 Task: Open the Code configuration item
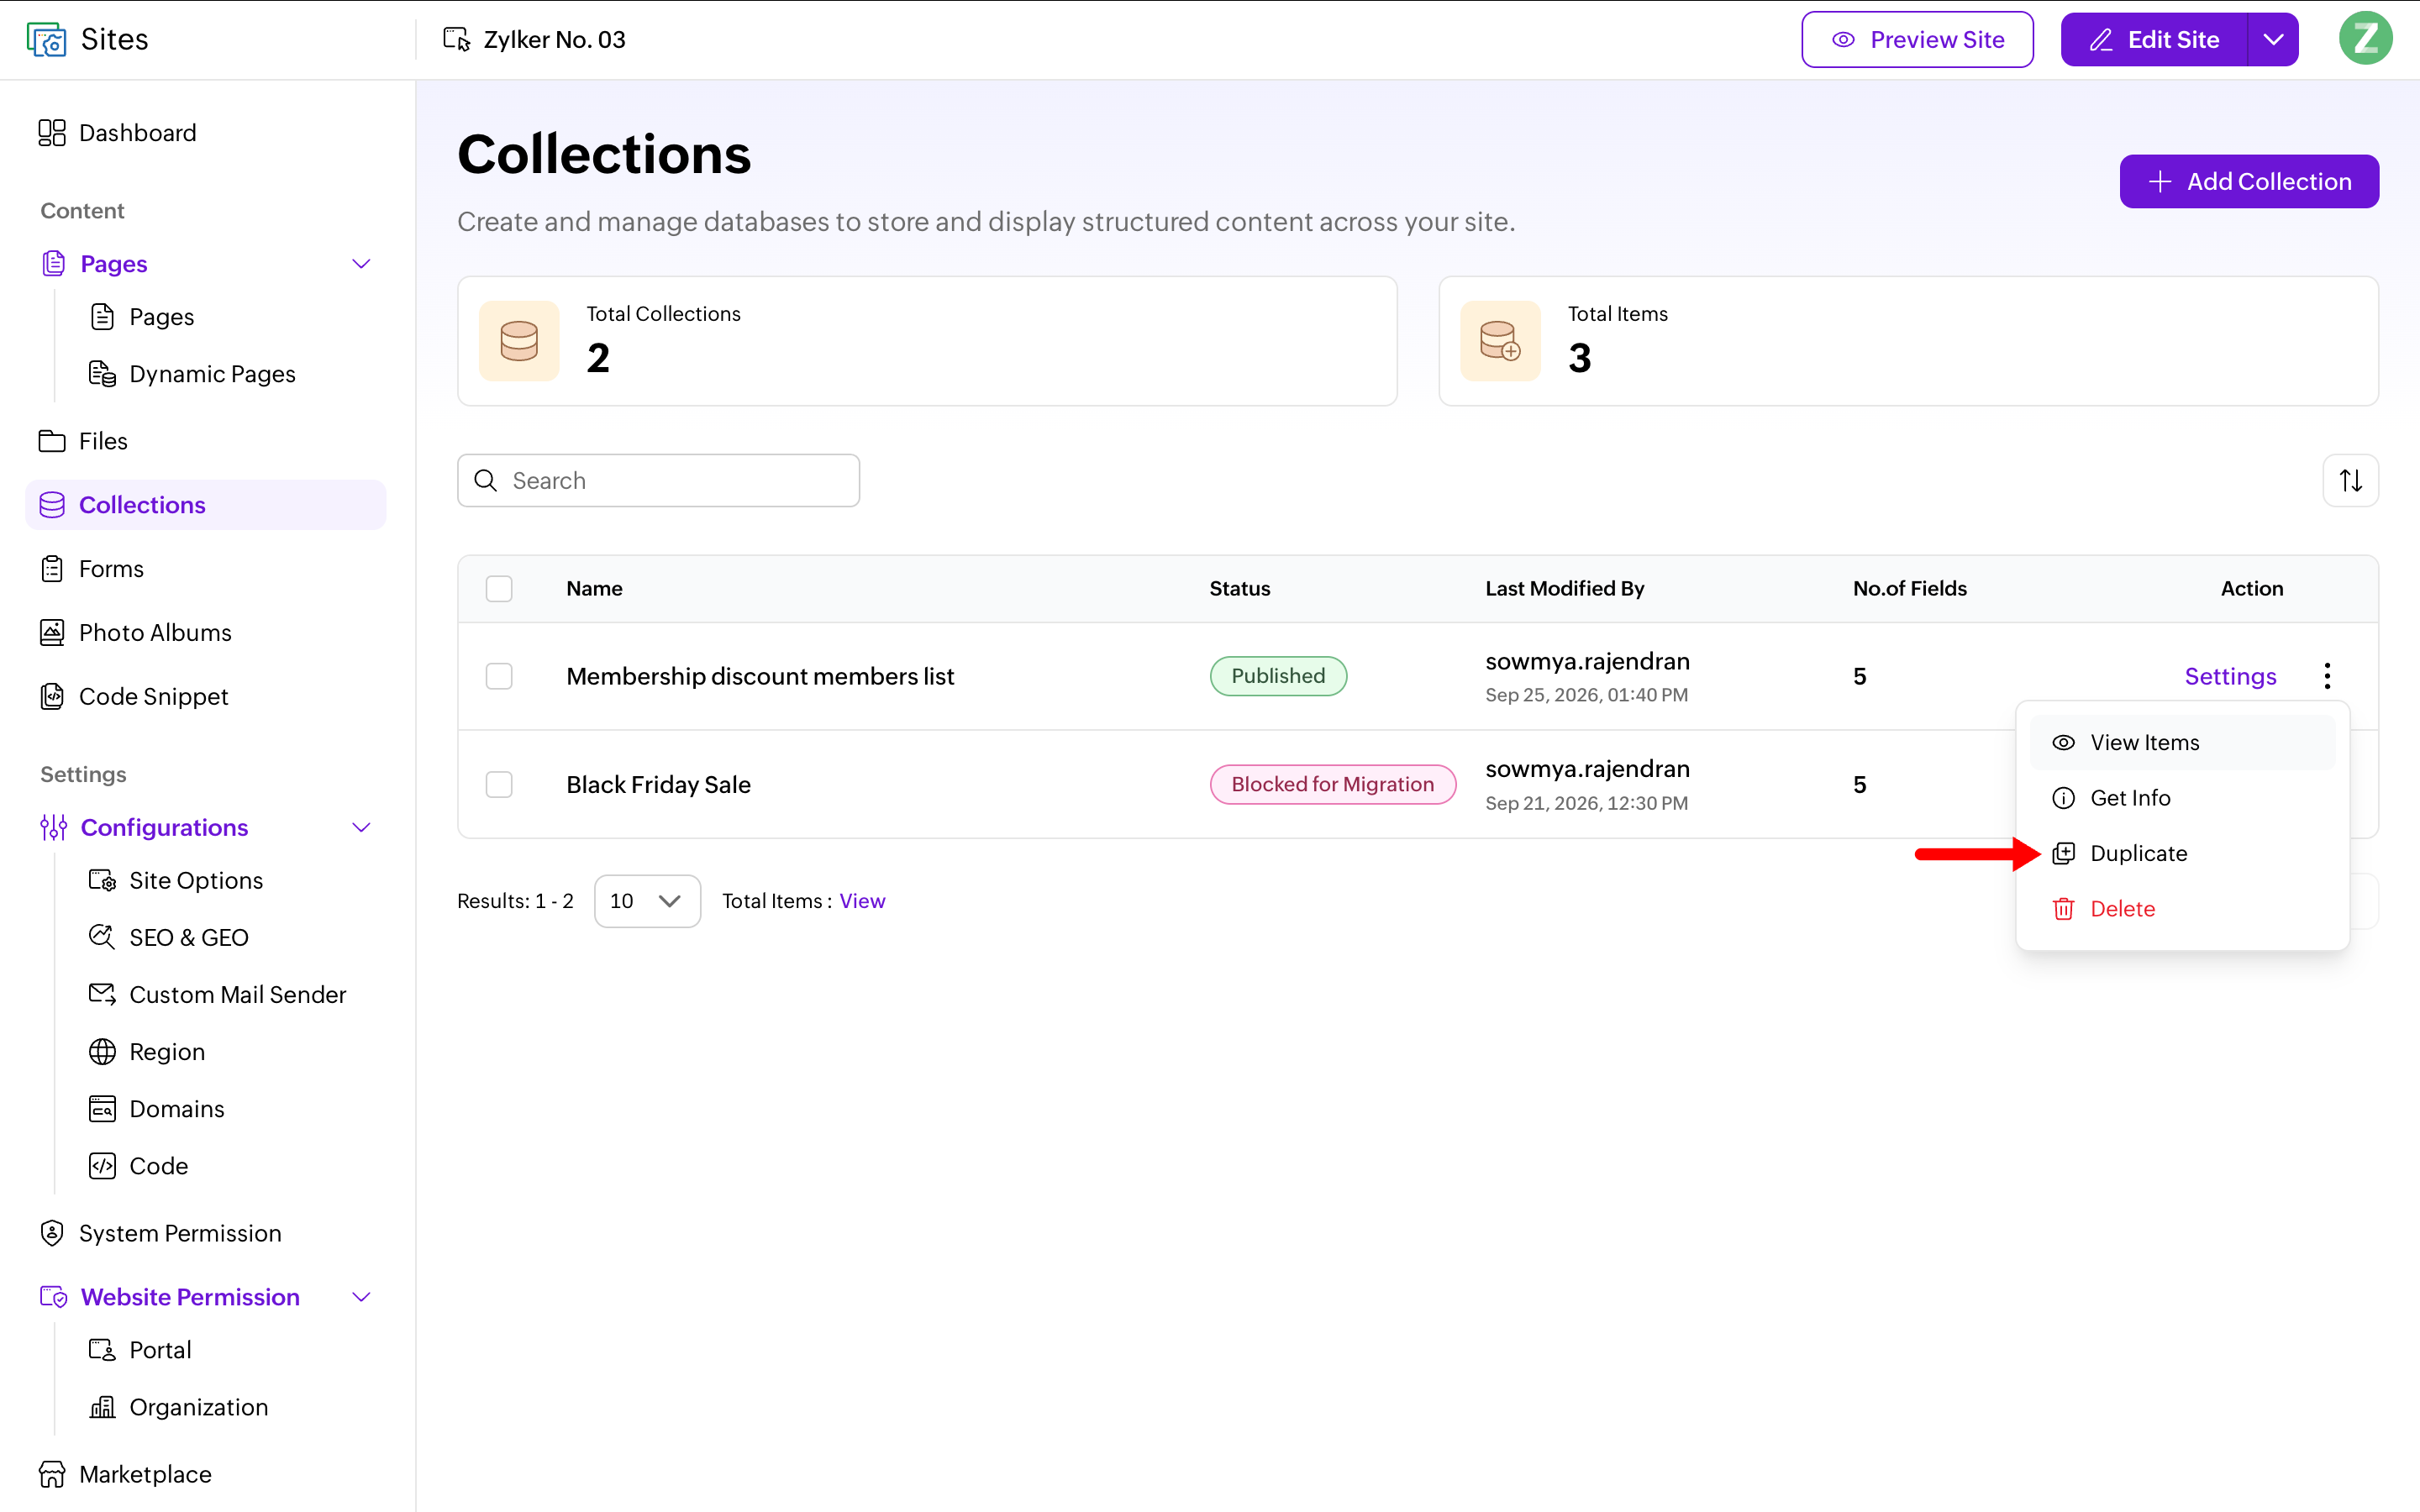[x=139, y=1167]
